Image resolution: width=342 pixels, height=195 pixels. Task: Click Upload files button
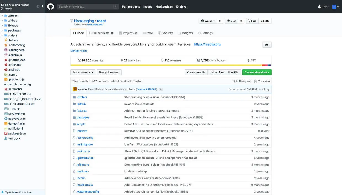(x=217, y=73)
